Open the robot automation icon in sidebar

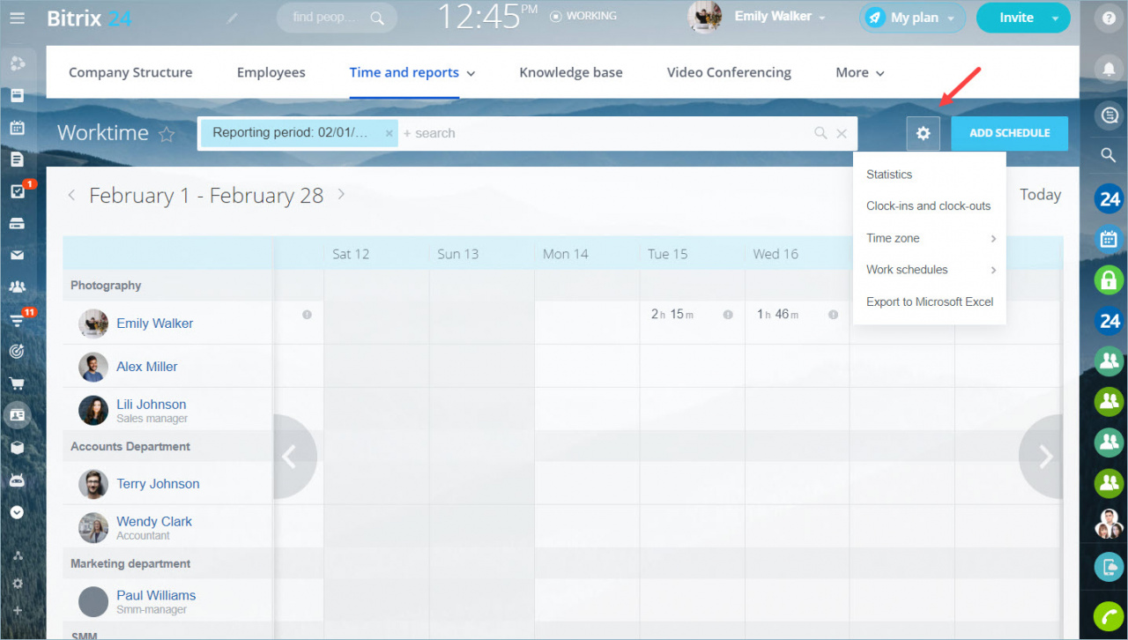pos(17,480)
